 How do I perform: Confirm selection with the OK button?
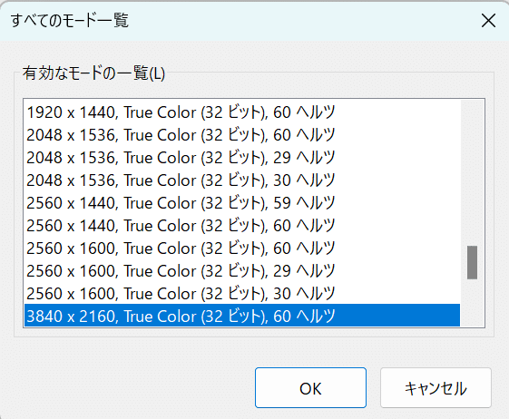[x=310, y=388]
